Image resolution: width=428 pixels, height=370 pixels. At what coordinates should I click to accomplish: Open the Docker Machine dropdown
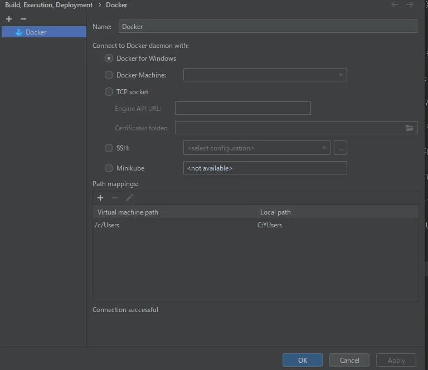pyautogui.click(x=265, y=75)
